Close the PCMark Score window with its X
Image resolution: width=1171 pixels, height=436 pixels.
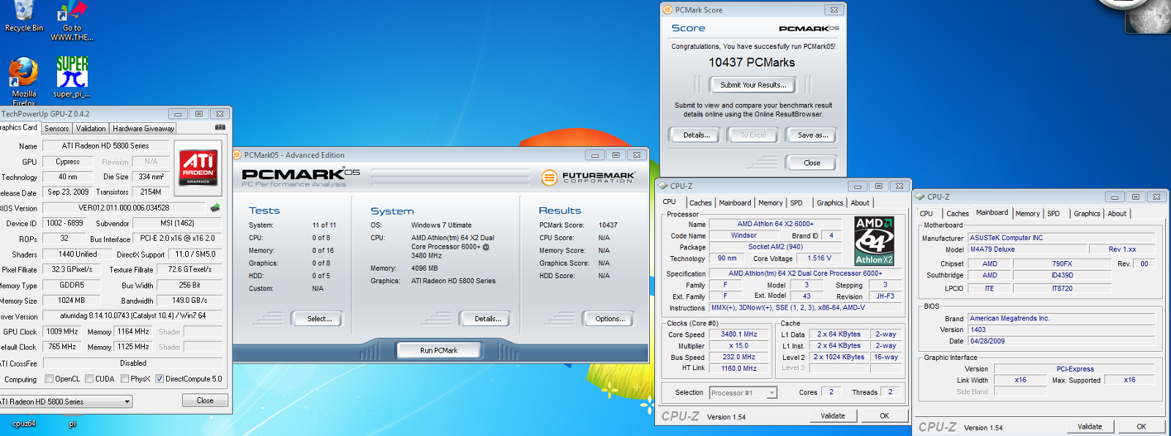(x=834, y=10)
